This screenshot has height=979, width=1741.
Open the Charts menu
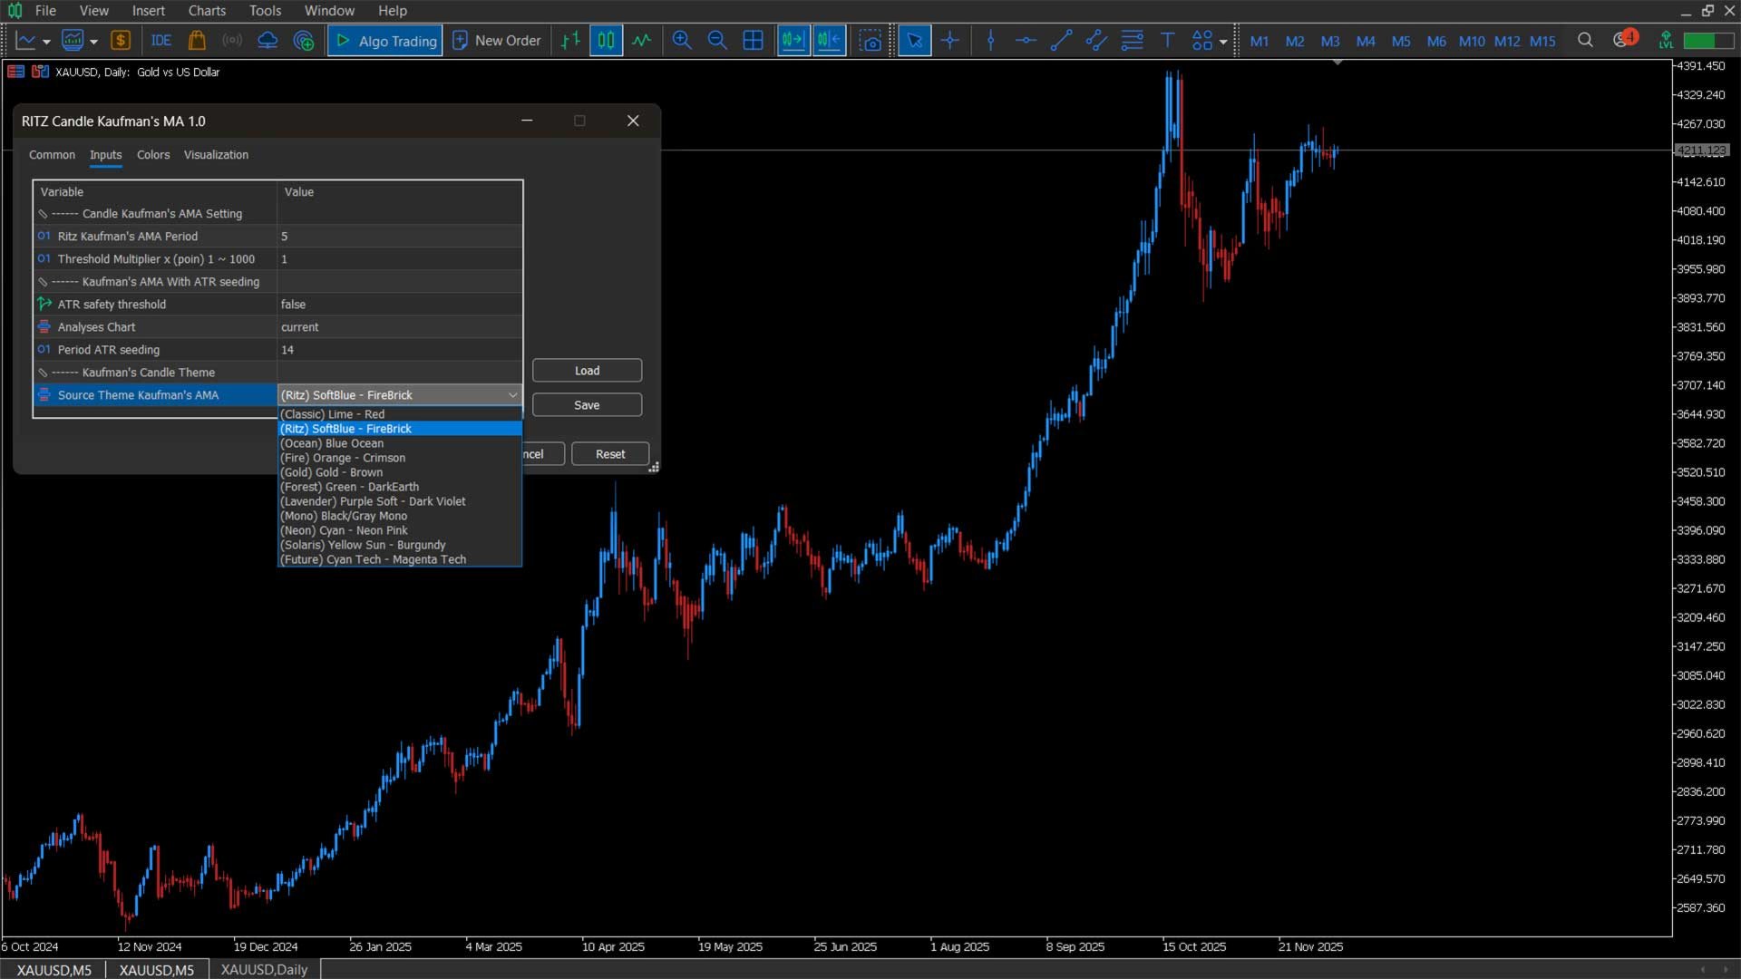207,11
